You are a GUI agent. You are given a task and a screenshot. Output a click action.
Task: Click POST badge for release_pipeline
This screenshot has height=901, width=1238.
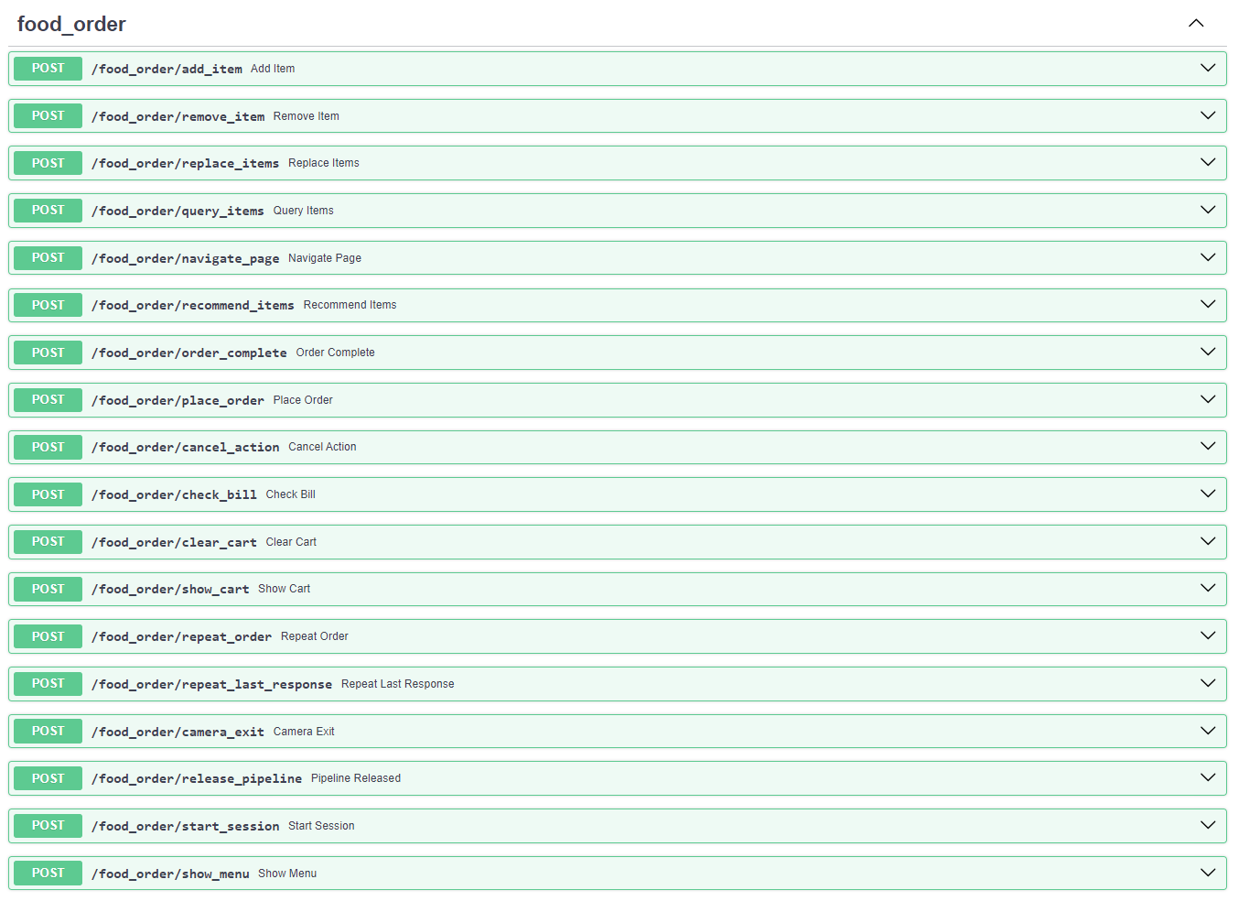[48, 778]
